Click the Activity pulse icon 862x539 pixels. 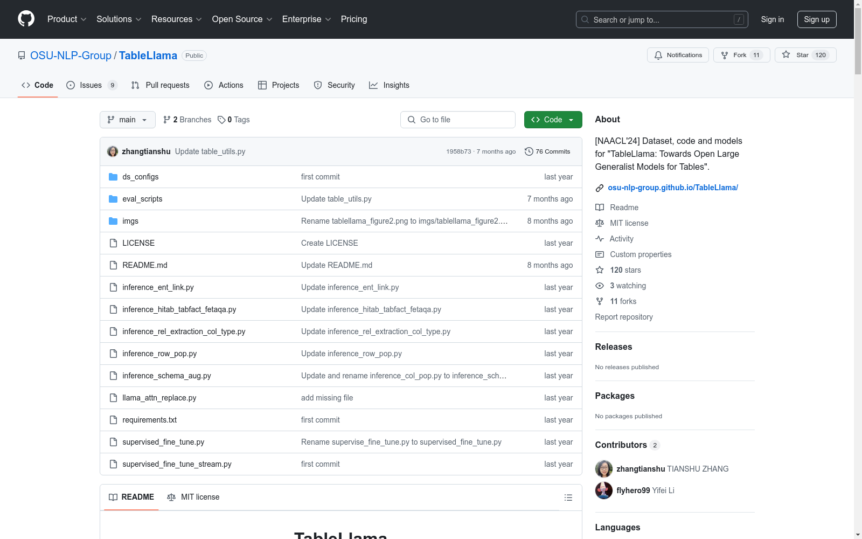(x=600, y=239)
